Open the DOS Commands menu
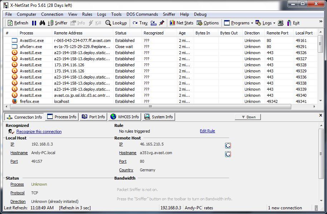 [142, 14]
